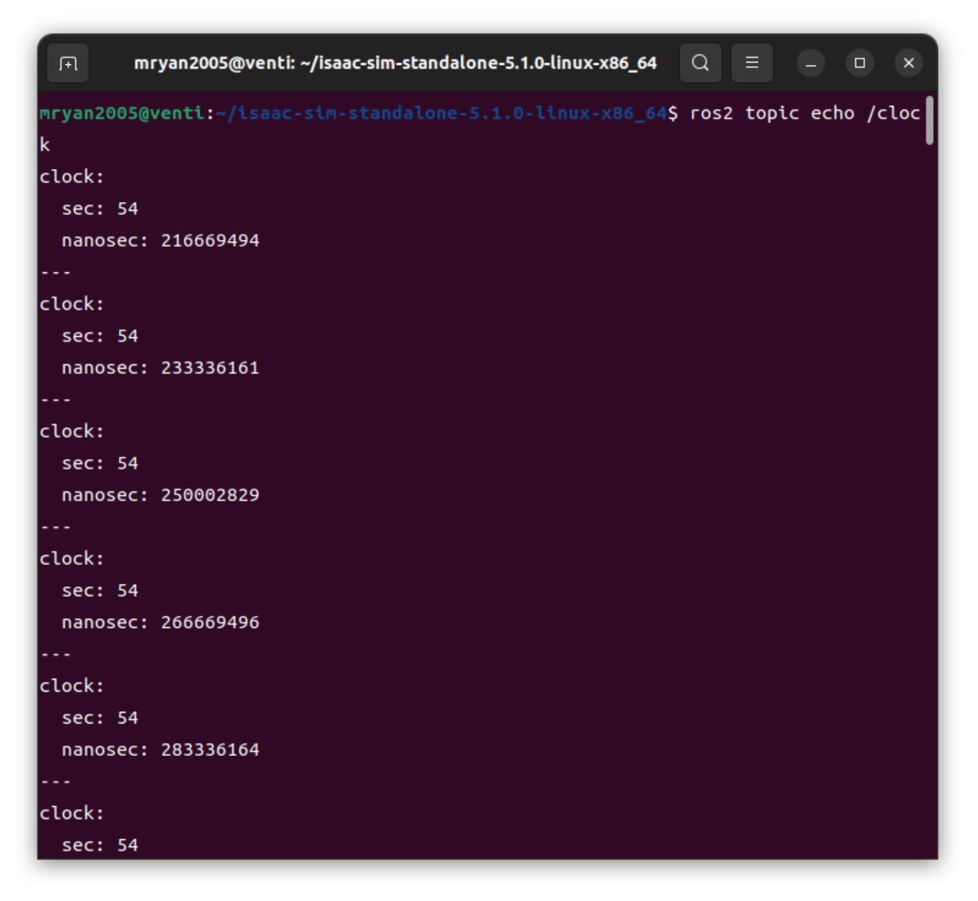Image resolution: width=978 pixels, height=901 pixels.
Task: Click nanosec value 233336161
Action: point(209,368)
